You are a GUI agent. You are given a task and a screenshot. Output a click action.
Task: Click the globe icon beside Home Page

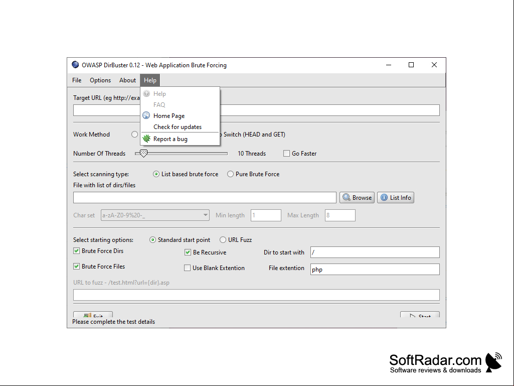coord(146,115)
